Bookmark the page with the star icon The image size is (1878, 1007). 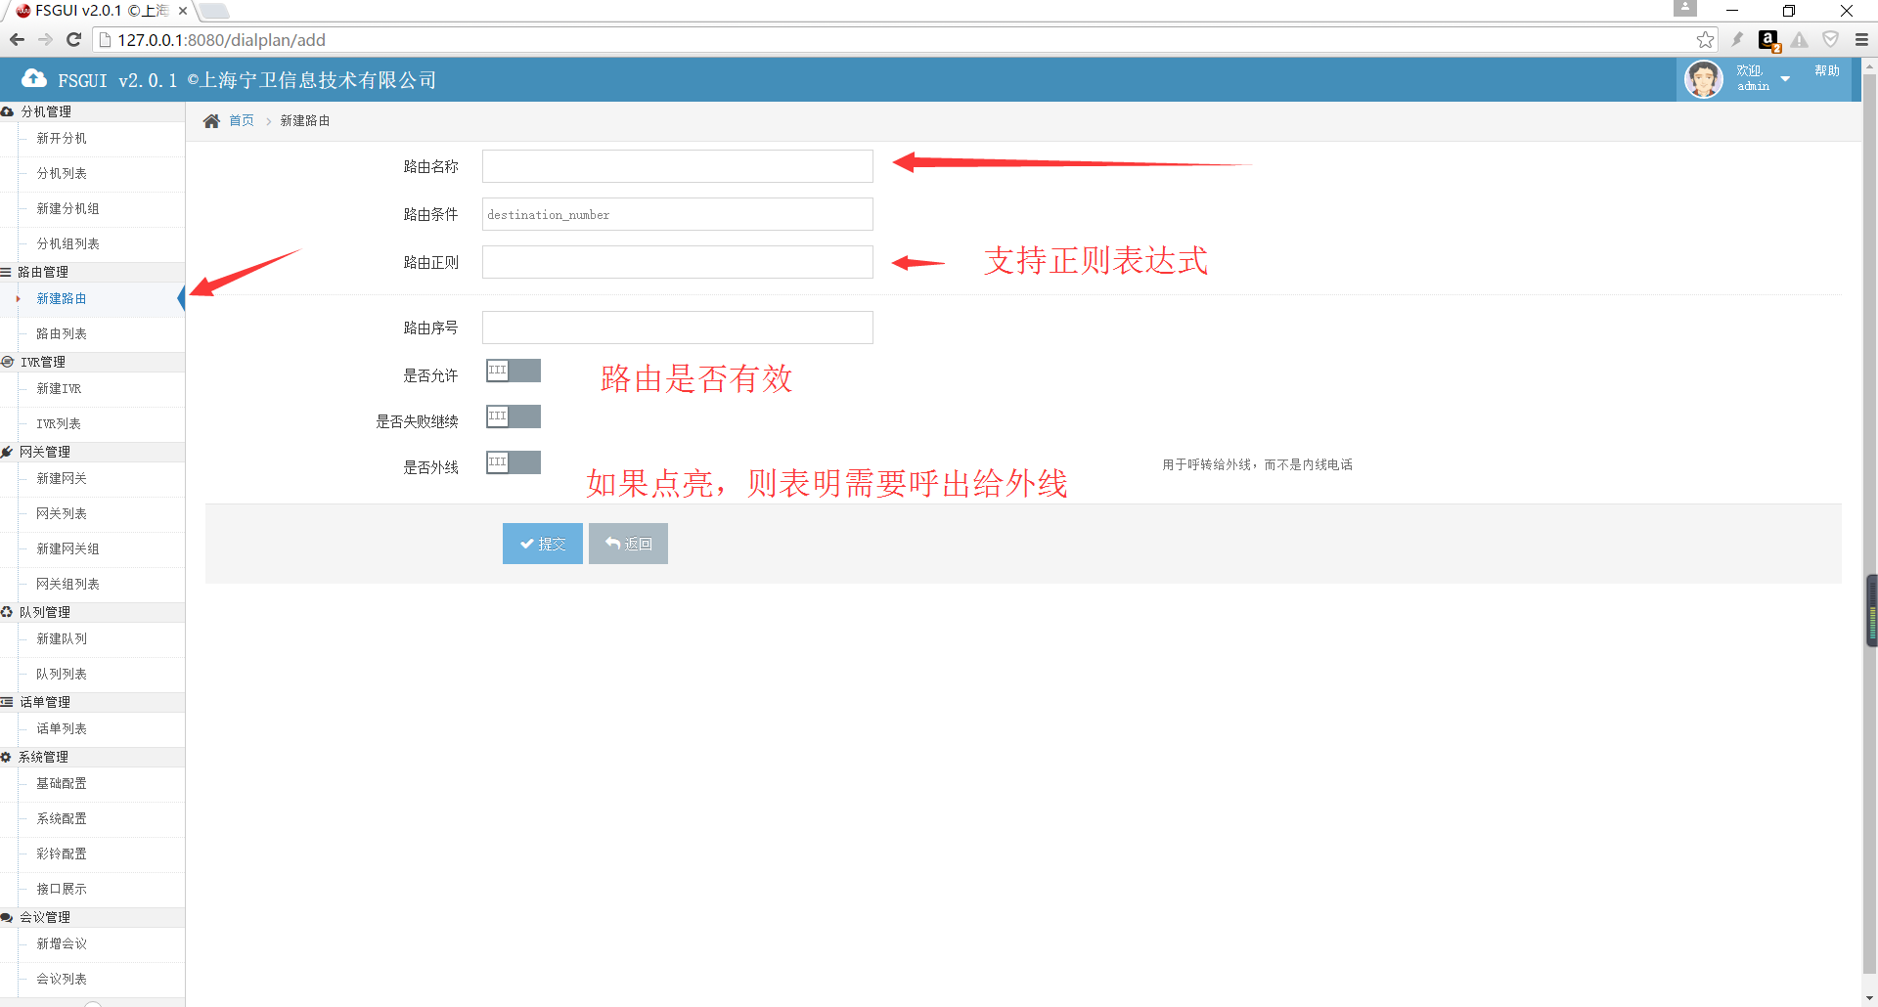[x=1705, y=40]
